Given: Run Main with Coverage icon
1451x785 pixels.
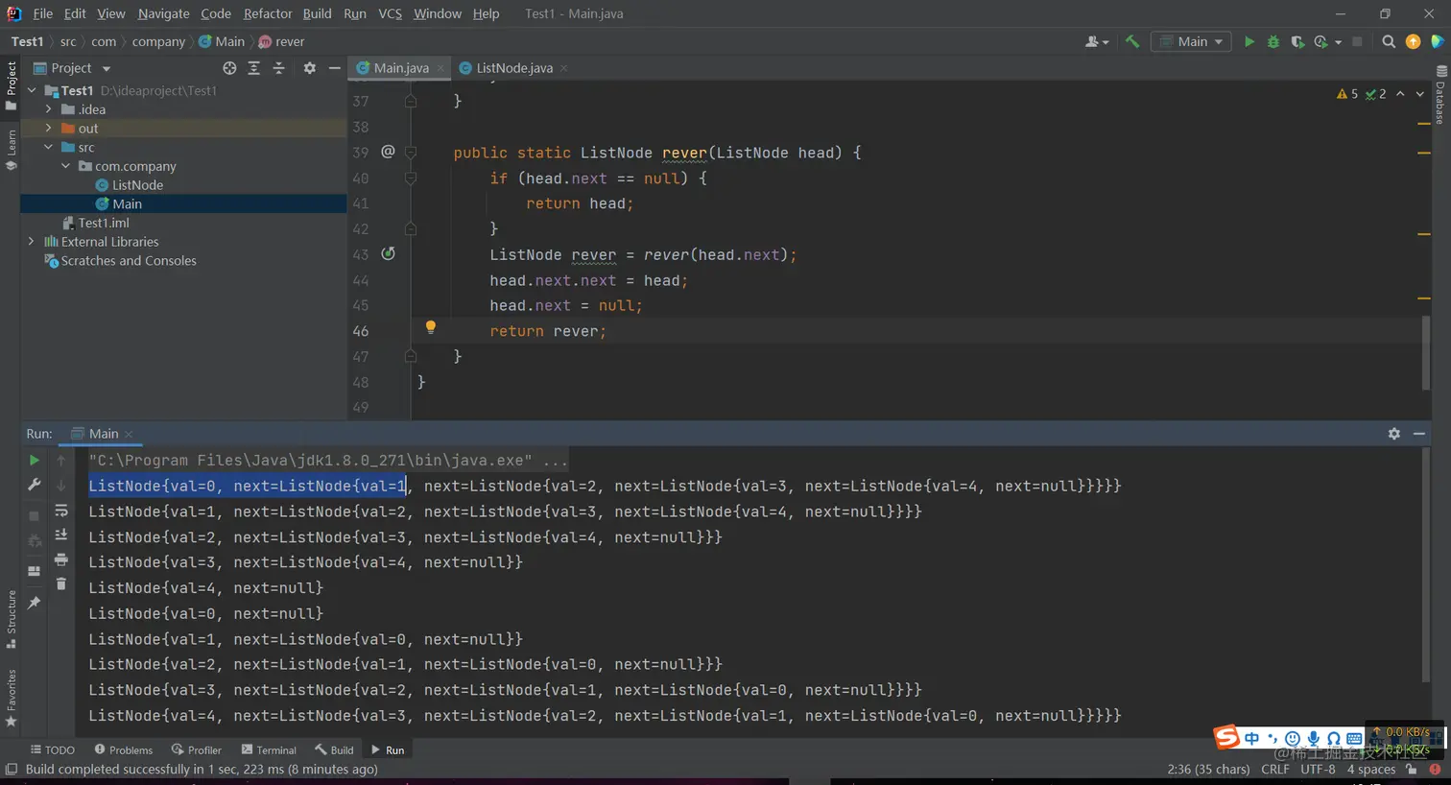Looking at the screenshot, I should (x=1297, y=41).
